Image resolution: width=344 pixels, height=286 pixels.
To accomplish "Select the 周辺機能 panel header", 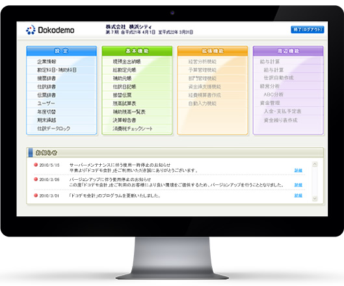I will pyautogui.click(x=288, y=51).
